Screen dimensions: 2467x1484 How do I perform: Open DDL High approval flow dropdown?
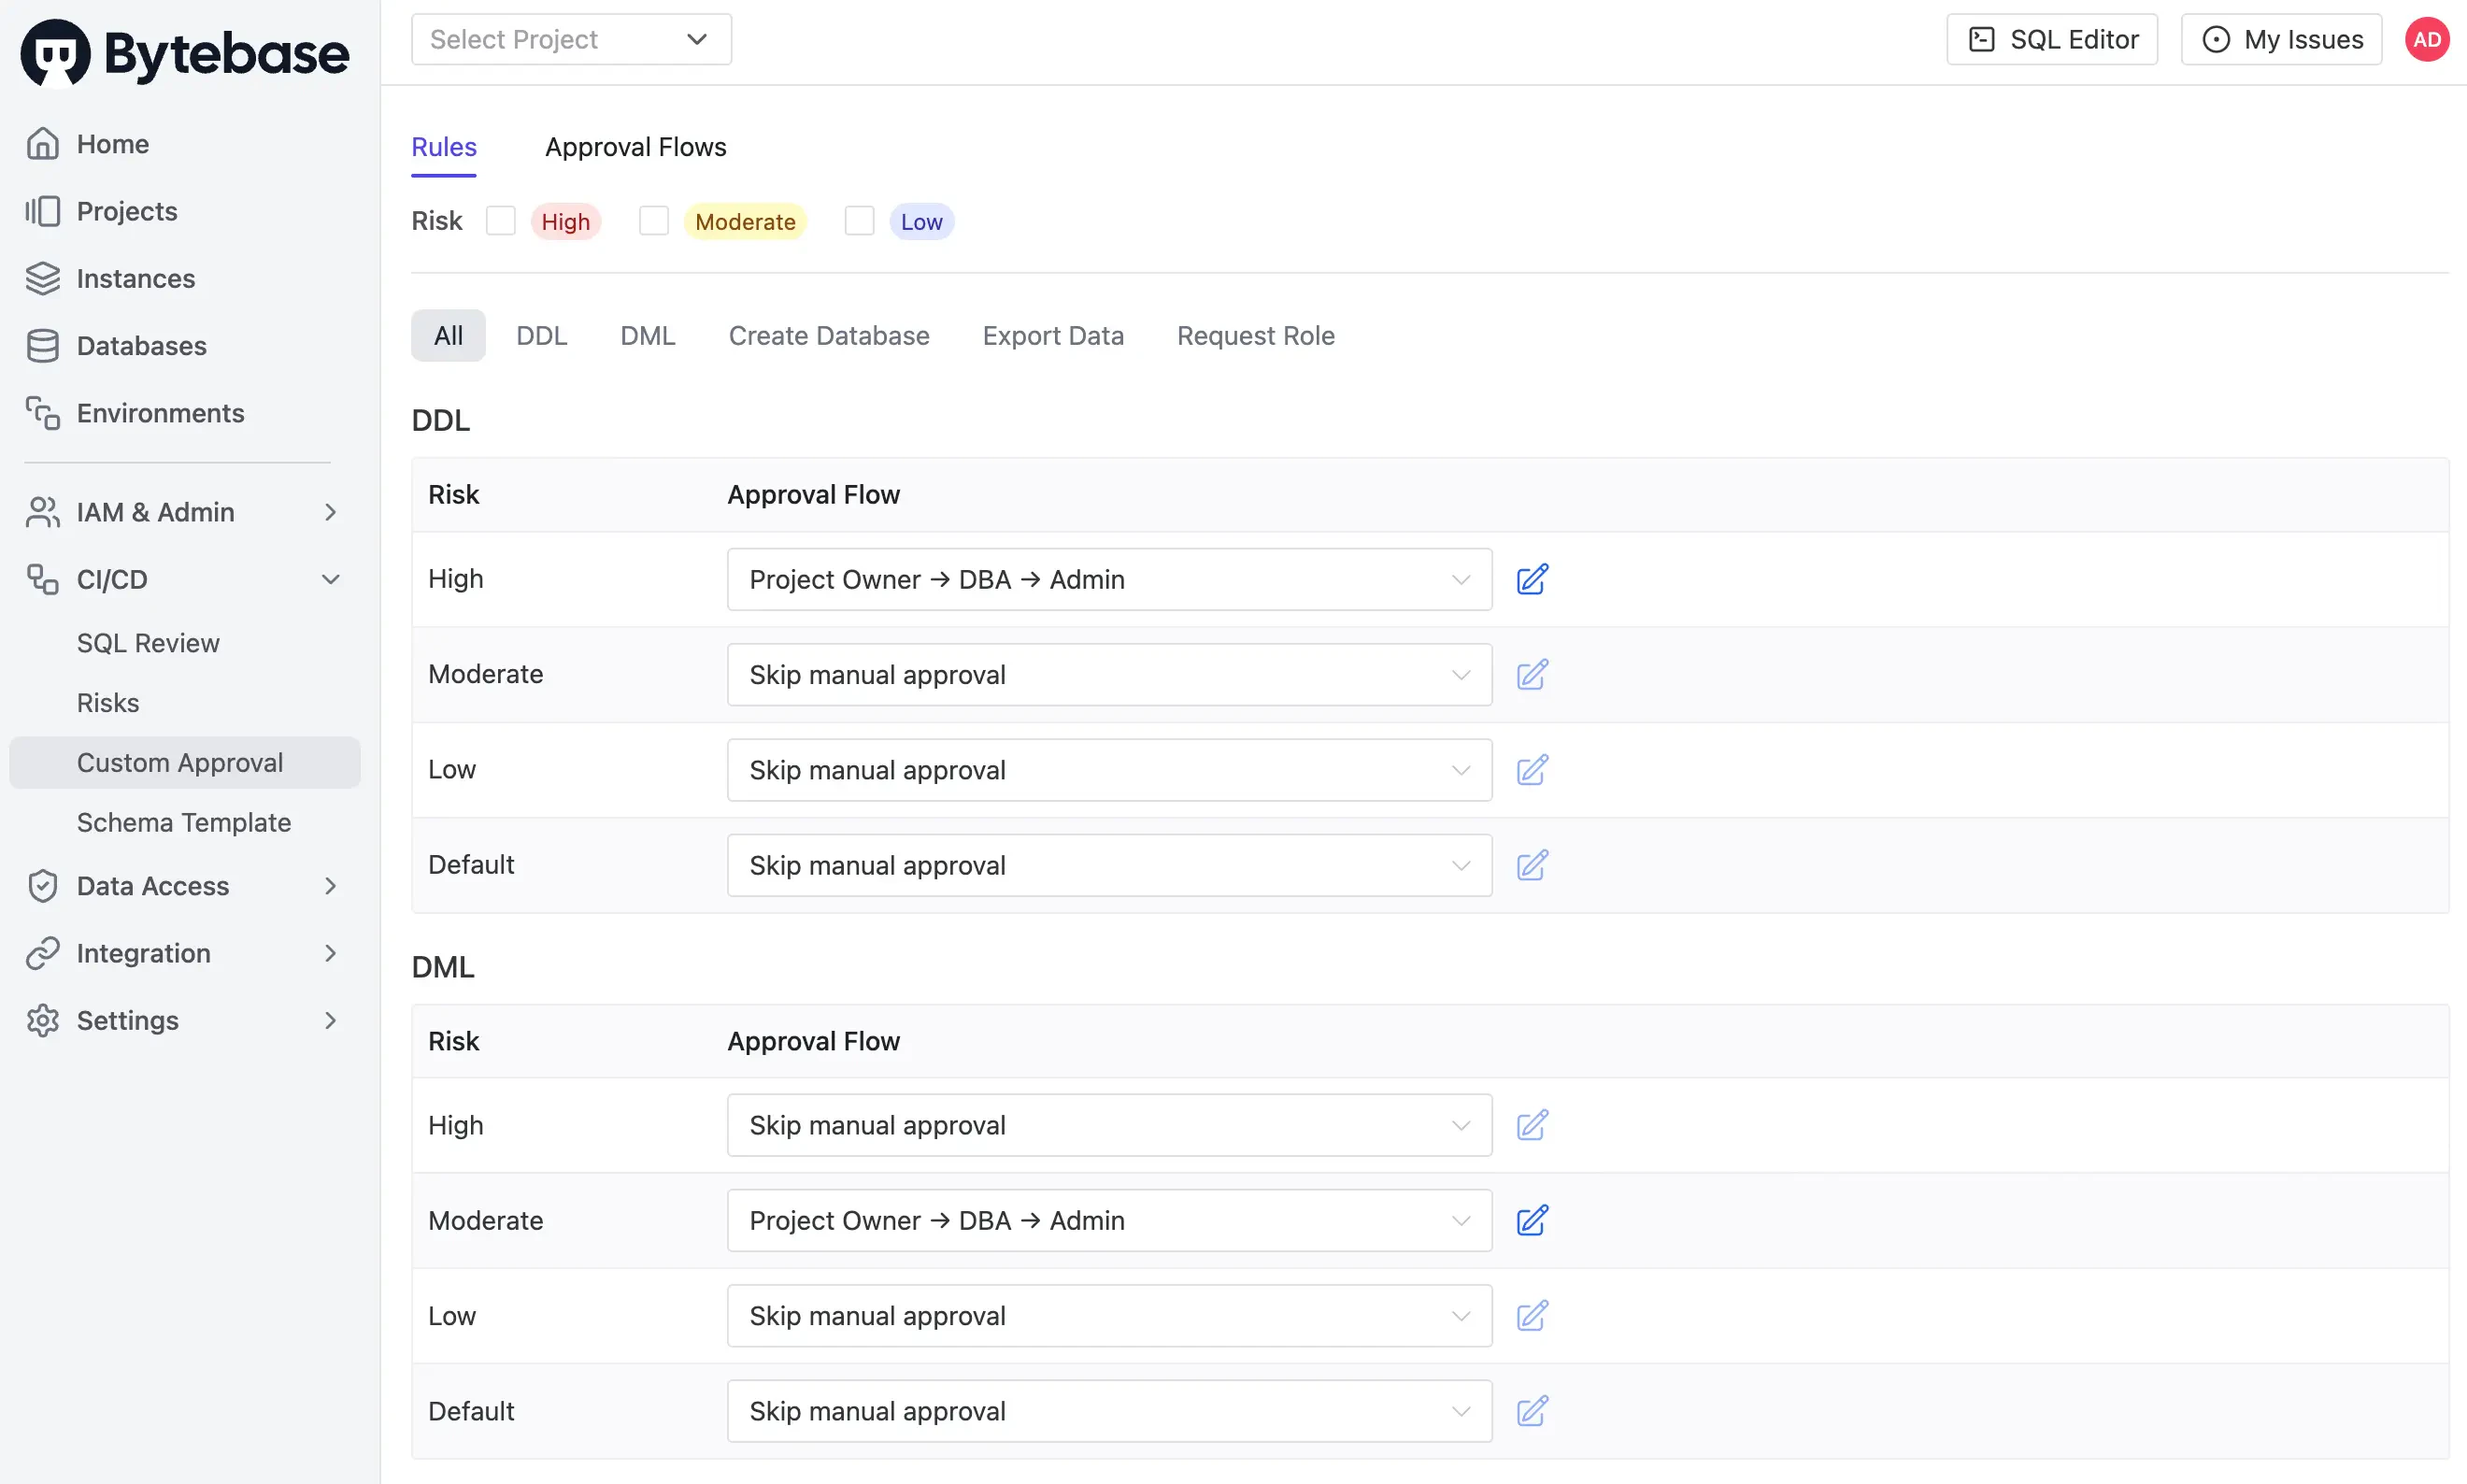coord(1108,579)
